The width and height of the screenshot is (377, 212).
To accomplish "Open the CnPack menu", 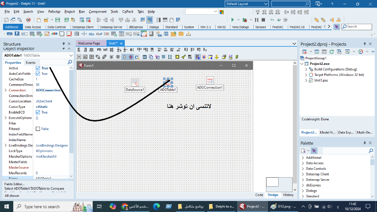I will pos(128,12).
